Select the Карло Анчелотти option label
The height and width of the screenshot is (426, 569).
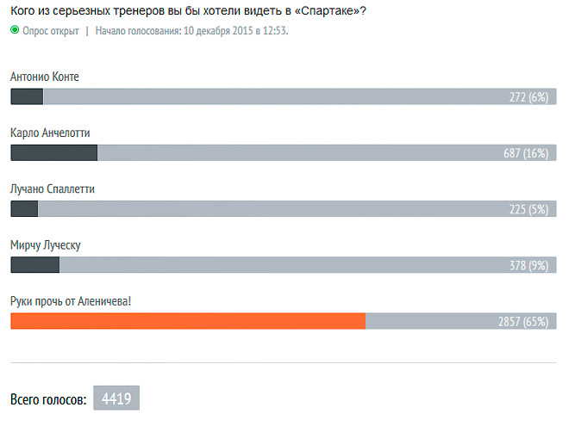50,133
